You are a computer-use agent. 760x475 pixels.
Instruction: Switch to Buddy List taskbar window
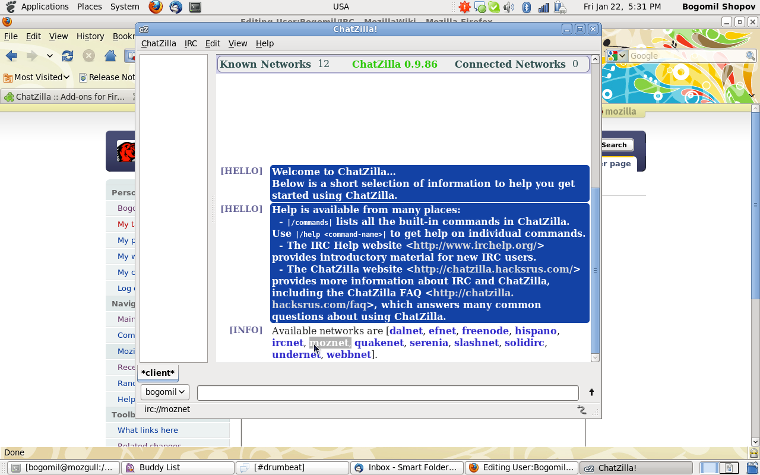pyautogui.click(x=178, y=468)
